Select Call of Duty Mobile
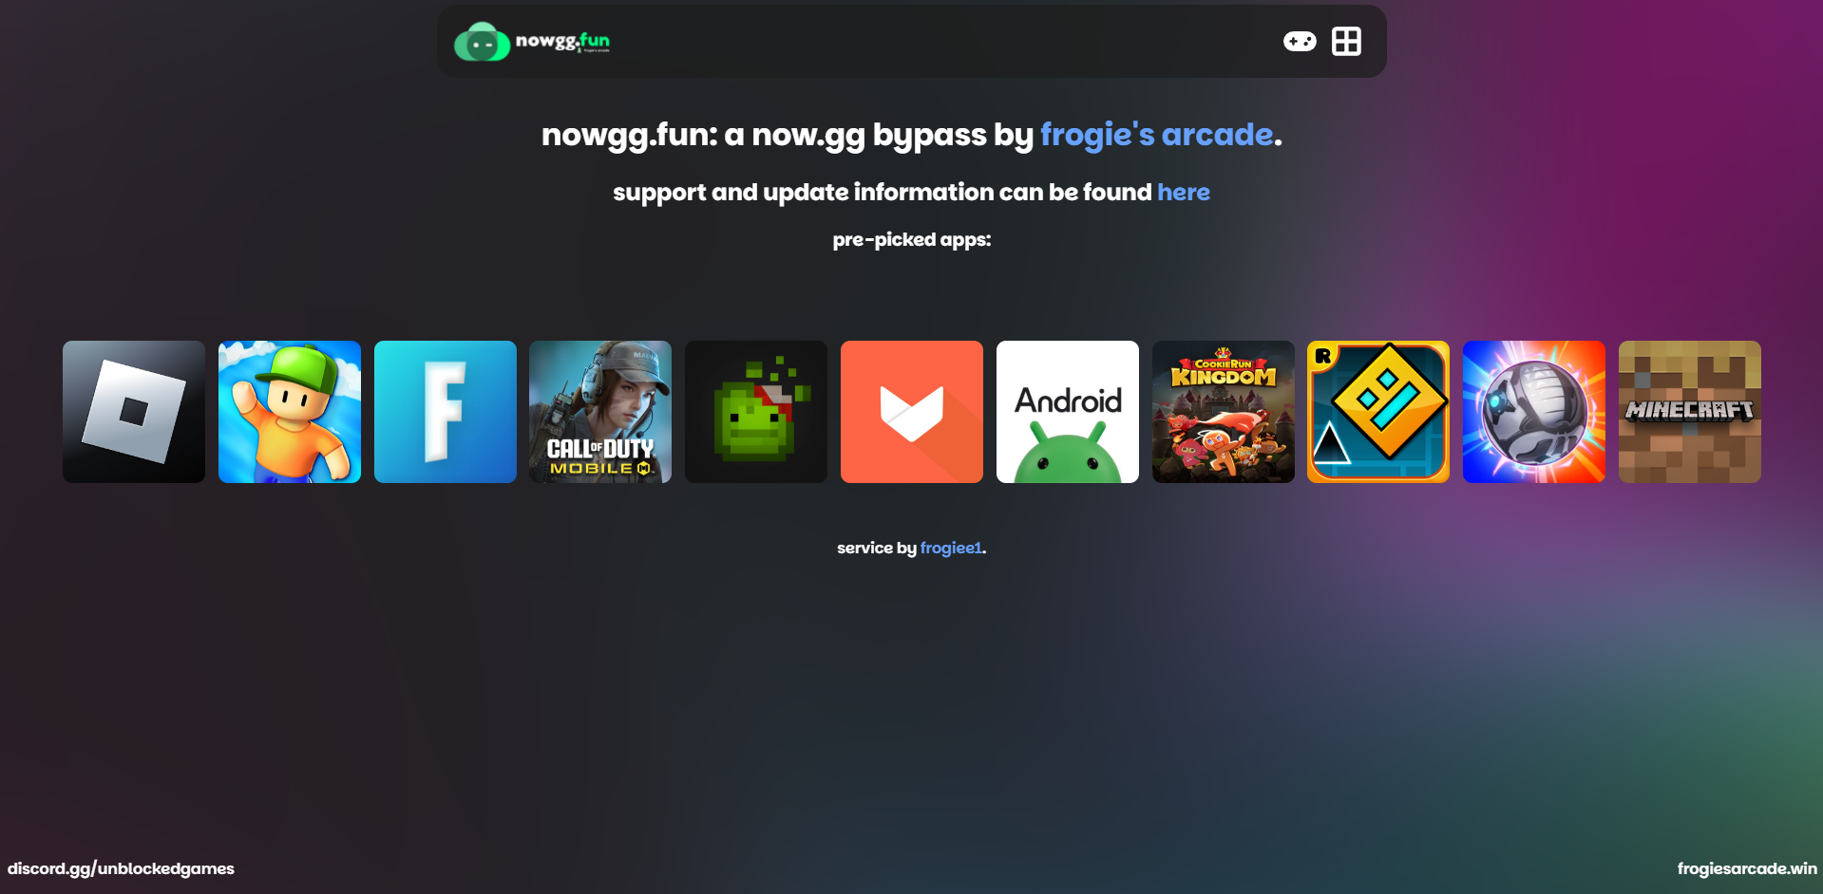The height and width of the screenshot is (894, 1823). click(x=600, y=412)
